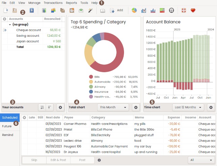Open the All filter dropdown

point(201,160)
